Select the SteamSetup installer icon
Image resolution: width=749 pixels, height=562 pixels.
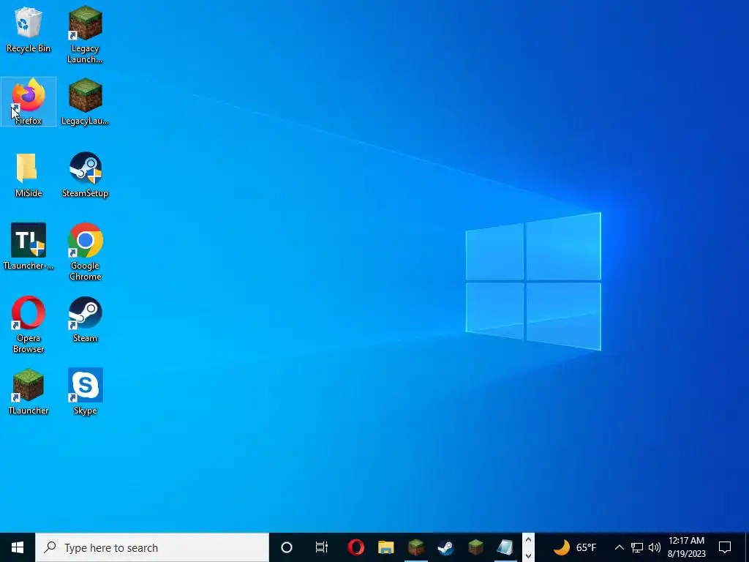[85, 174]
